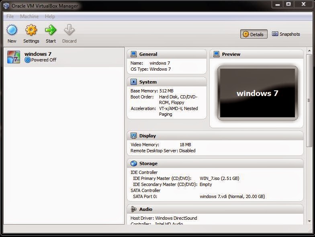Click the 'SATA Port 0:' label

(x=145, y=196)
